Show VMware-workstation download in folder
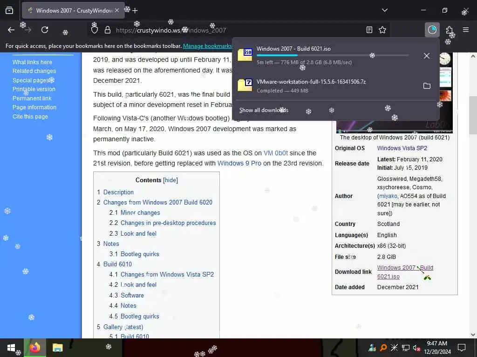 pyautogui.click(x=427, y=86)
